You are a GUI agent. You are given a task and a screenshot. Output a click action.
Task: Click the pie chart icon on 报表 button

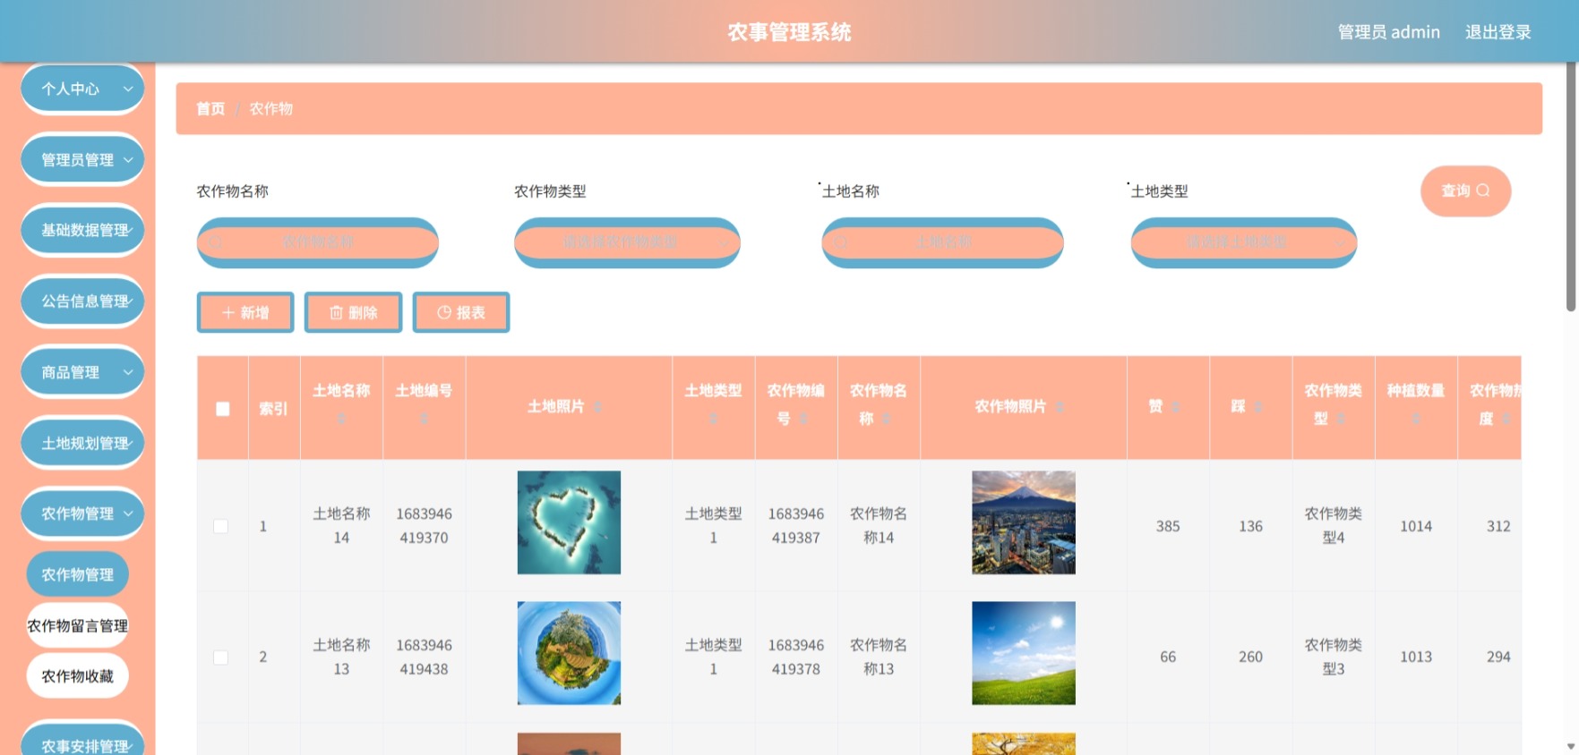click(443, 313)
